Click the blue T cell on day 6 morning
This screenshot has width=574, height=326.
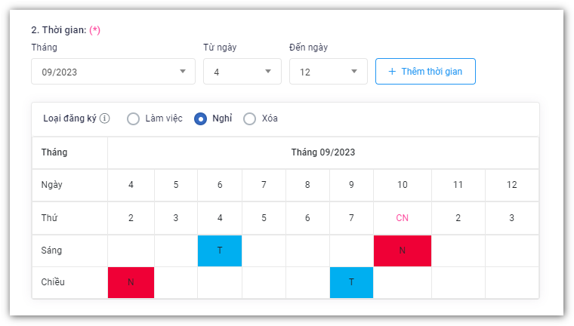tap(220, 251)
